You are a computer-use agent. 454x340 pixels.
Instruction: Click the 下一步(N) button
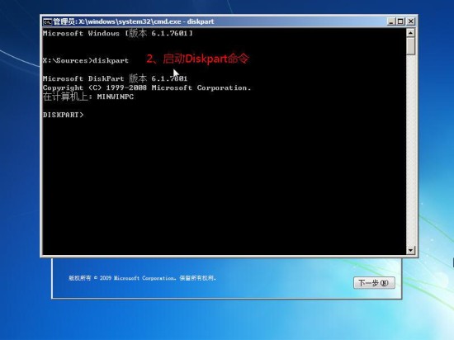click(374, 283)
